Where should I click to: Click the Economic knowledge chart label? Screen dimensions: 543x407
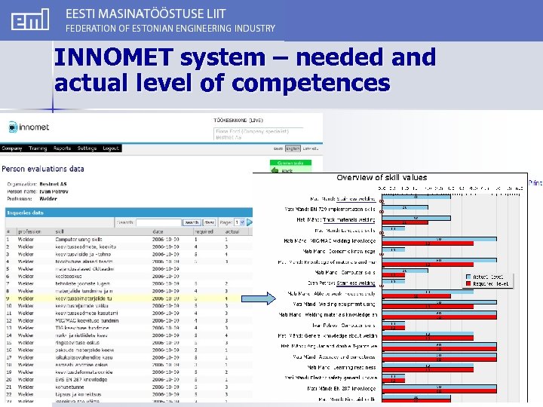[339, 252]
